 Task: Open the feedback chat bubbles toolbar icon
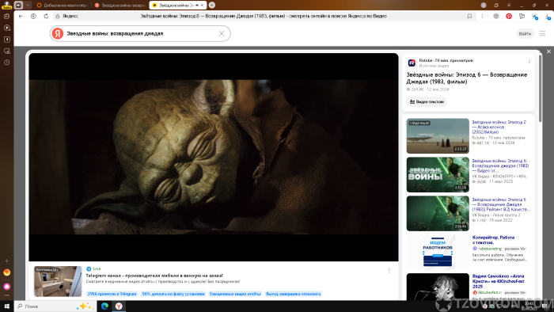coord(522,17)
